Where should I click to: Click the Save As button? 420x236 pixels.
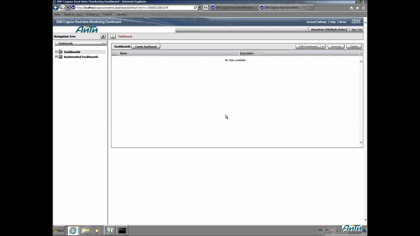click(x=336, y=47)
